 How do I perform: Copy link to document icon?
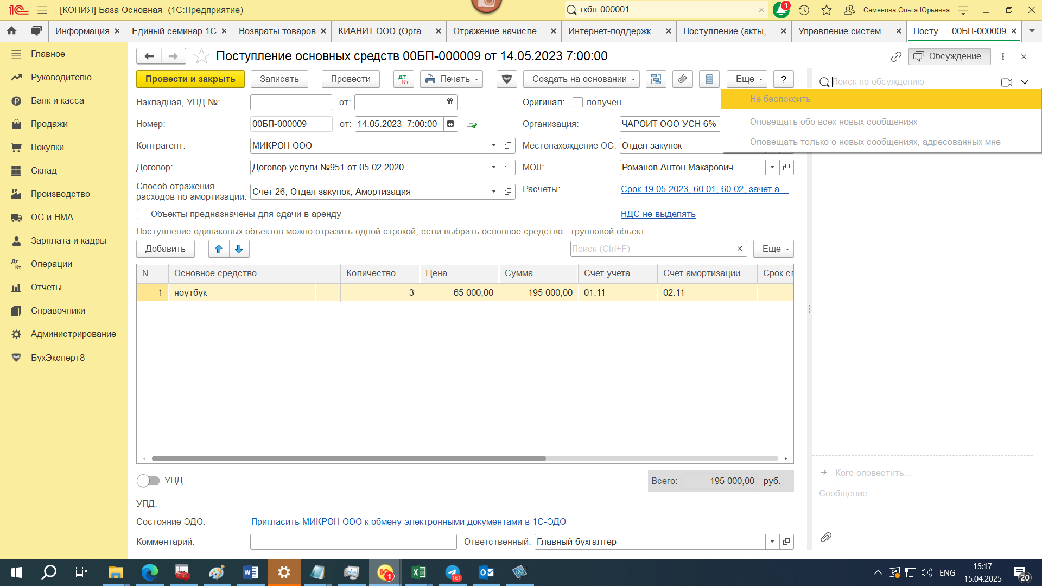[x=896, y=56]
